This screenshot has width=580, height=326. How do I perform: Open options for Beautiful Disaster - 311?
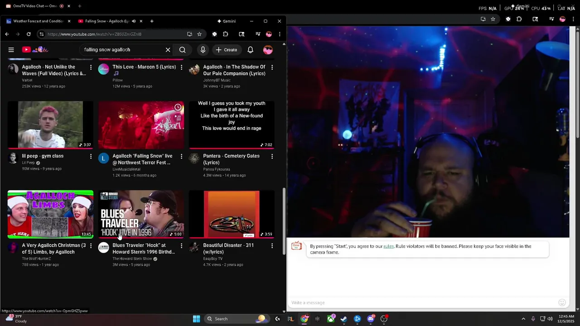pyautogui.click(x=272, y=246)
